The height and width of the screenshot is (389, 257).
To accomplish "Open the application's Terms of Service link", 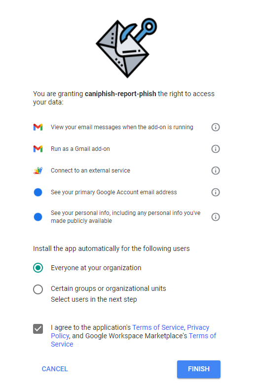I will [158, 327].
